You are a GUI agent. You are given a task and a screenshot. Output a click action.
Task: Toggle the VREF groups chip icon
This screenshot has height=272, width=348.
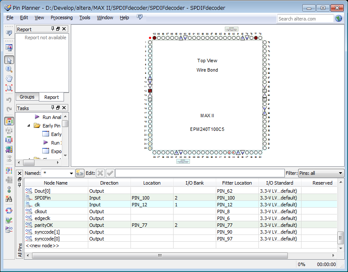coord(9,131)
